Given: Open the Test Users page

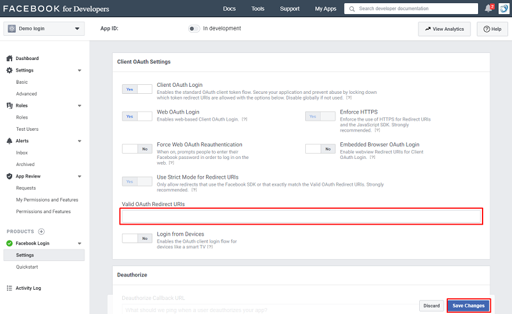Looking at the screenshot, I should (27, 129).
